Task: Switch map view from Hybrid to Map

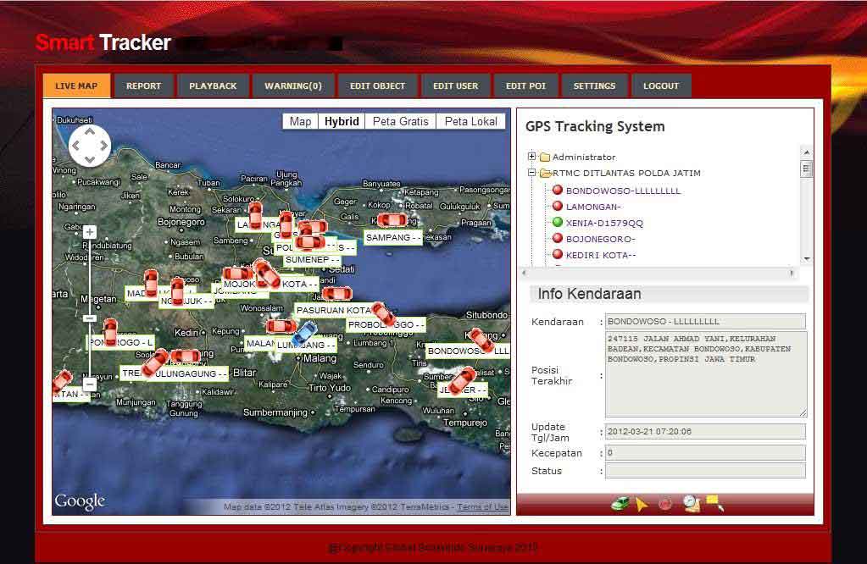Action: (299, 121)
